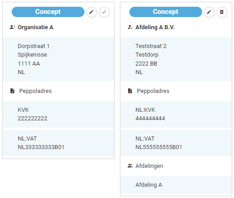Screen dimensions: 234x198
Task: Select the Teststraat 2 address block
Action: pyautogui.click(x=176, y=59)
